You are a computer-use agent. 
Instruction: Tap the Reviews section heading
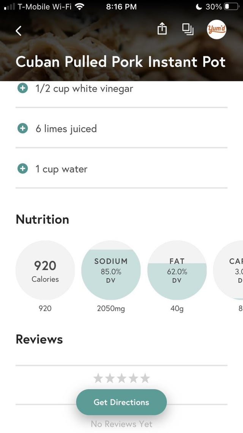click(39, 339)
